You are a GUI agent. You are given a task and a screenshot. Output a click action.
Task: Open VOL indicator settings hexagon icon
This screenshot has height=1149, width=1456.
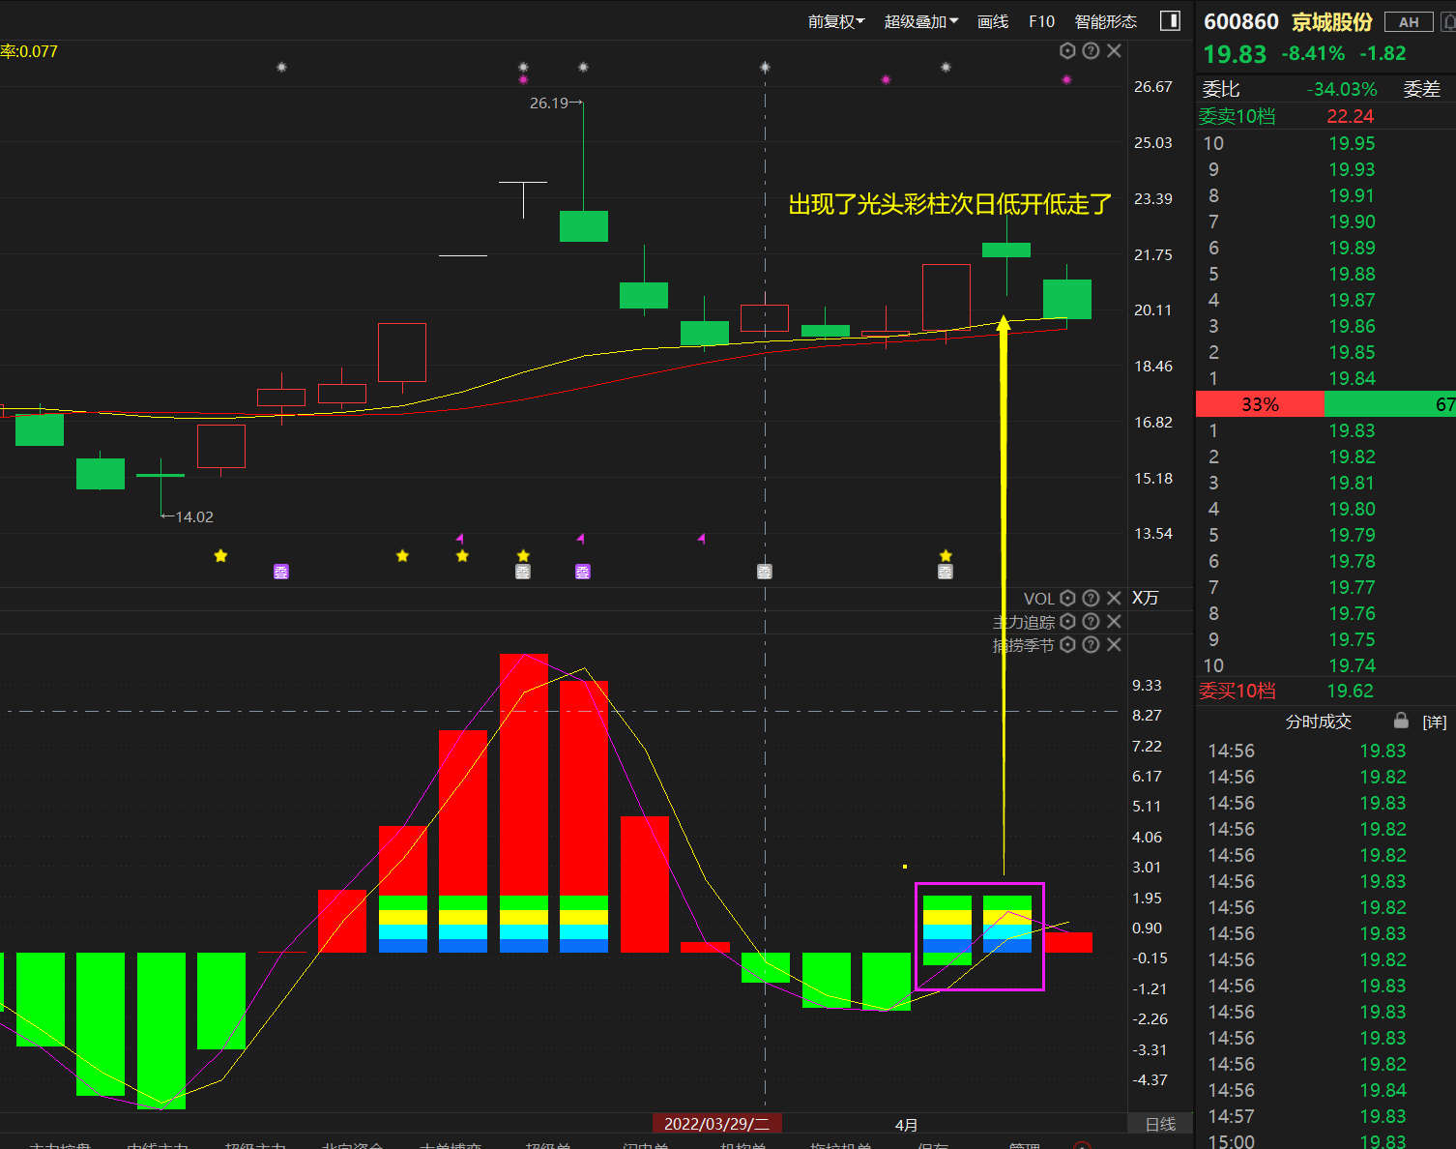pos(1067,598)
